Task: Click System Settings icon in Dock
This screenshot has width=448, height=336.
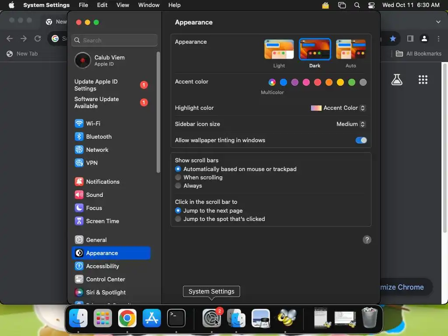Action: [212, 318]
